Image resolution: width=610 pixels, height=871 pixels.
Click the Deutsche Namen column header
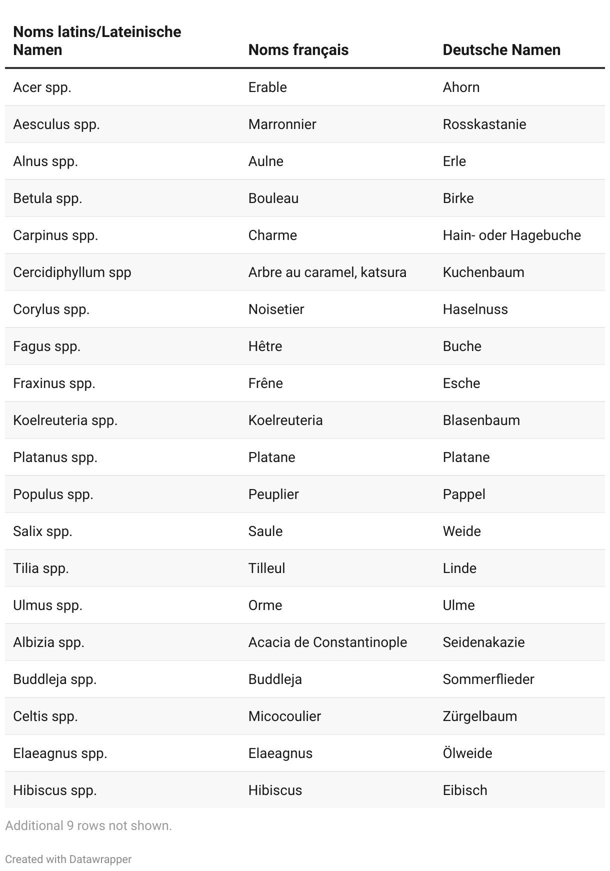tap(501, 50)
